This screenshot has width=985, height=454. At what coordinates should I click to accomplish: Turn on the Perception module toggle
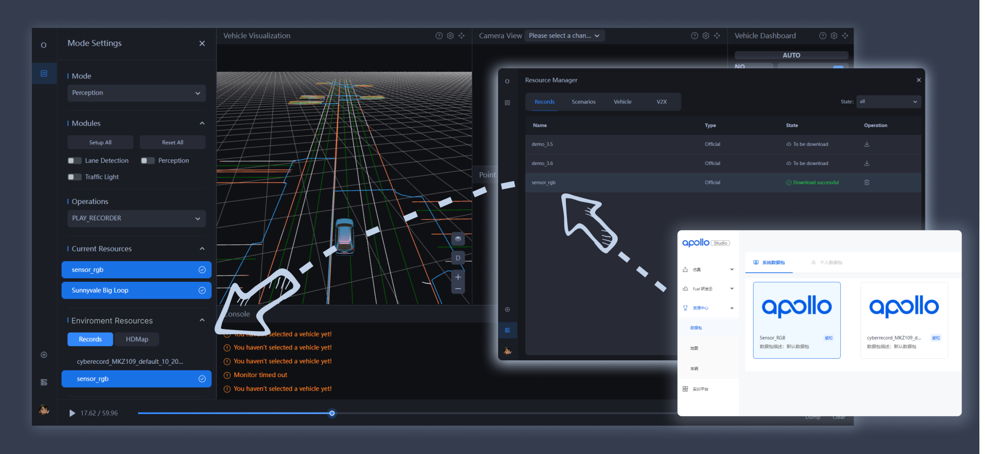point(148,161)
